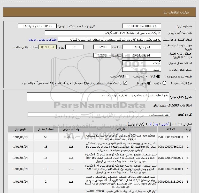Click the price validity time field
The height and width of the screenshot is (193, 199).
click(102, 55)
